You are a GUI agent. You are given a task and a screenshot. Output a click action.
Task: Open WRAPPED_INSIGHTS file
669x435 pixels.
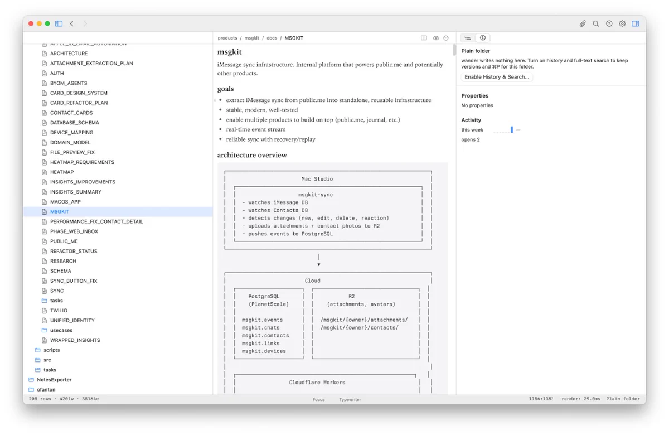(x=75, y=341)
